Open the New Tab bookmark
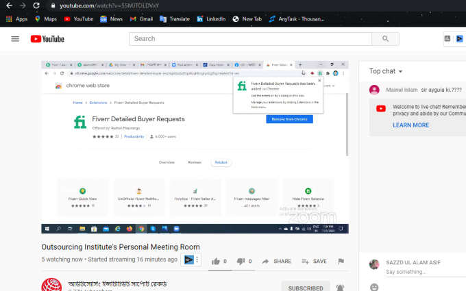Screen dimensions: 466x291 click(x=247, y=19)
